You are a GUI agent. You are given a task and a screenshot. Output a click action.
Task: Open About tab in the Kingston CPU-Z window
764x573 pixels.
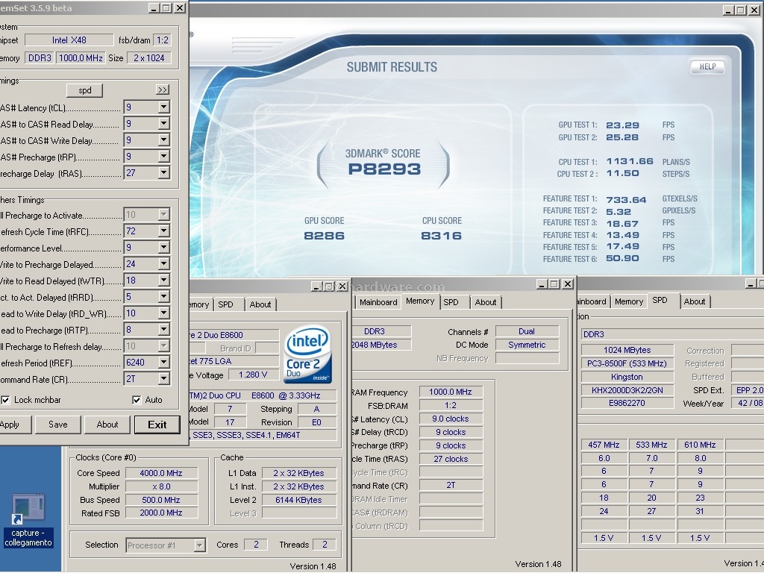(x=695, y=301)
